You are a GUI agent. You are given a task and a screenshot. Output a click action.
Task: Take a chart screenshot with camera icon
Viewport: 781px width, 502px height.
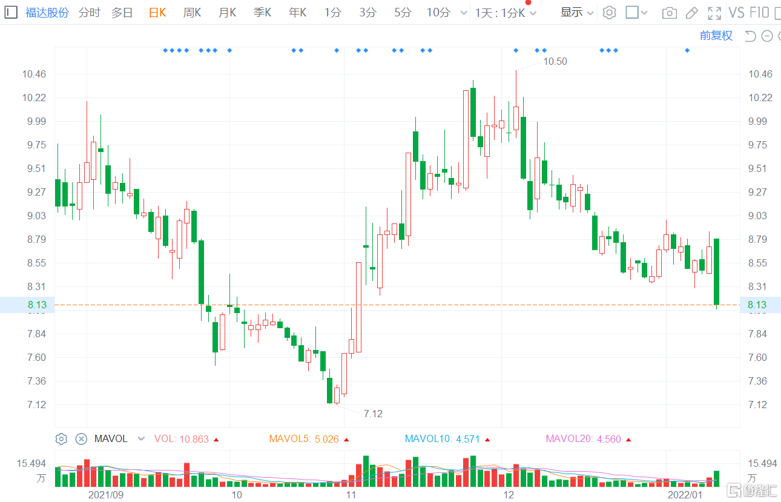pyautogui.click(x=669, y=13)
